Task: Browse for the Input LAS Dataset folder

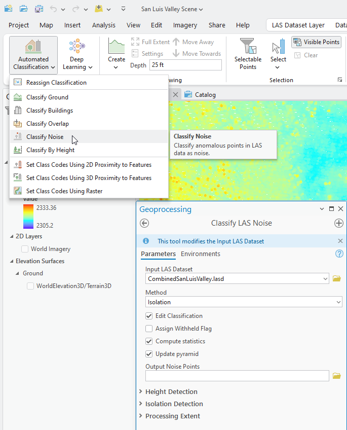Action: tap(337, 278)
